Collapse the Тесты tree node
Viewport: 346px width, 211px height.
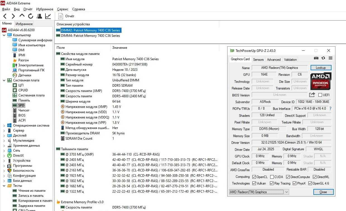[4, 186]
